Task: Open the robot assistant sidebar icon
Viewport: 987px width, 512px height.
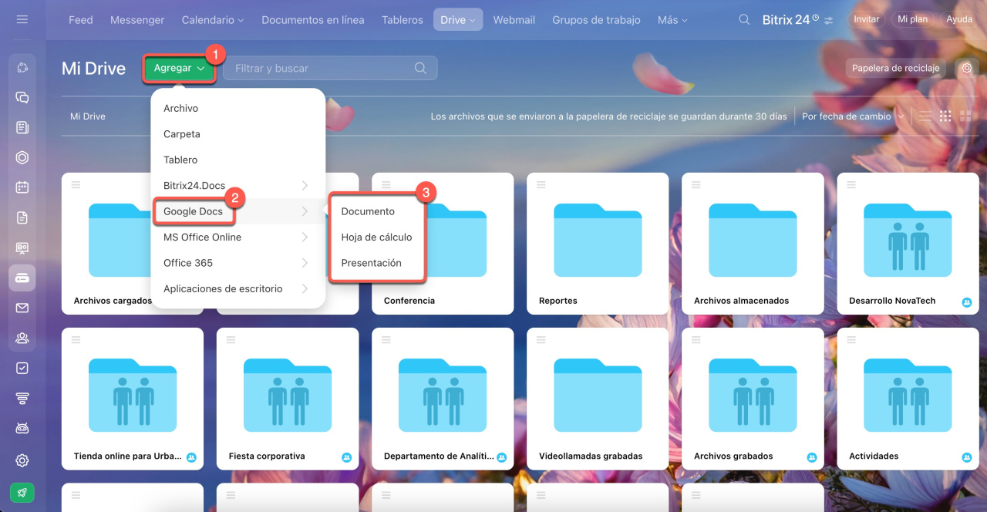Action: pyautogui.click(x=22, y=428)
